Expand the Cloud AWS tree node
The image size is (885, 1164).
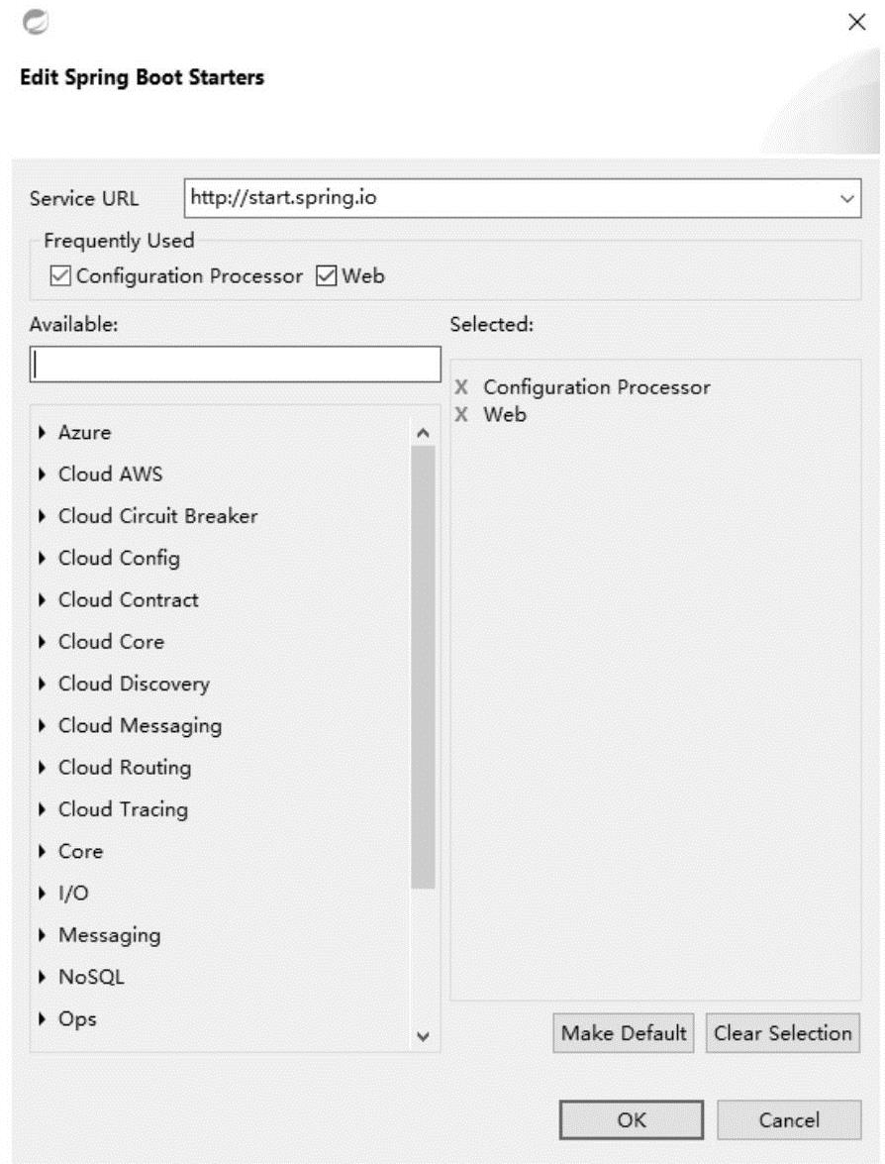point(43,475)
